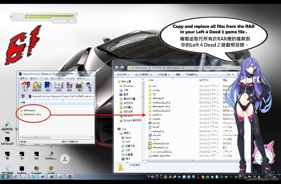Viewport: 281px width, 184px height.
Task: Click the WinRAR horizontal scrollbar thumb
Action: pos(36,137)
